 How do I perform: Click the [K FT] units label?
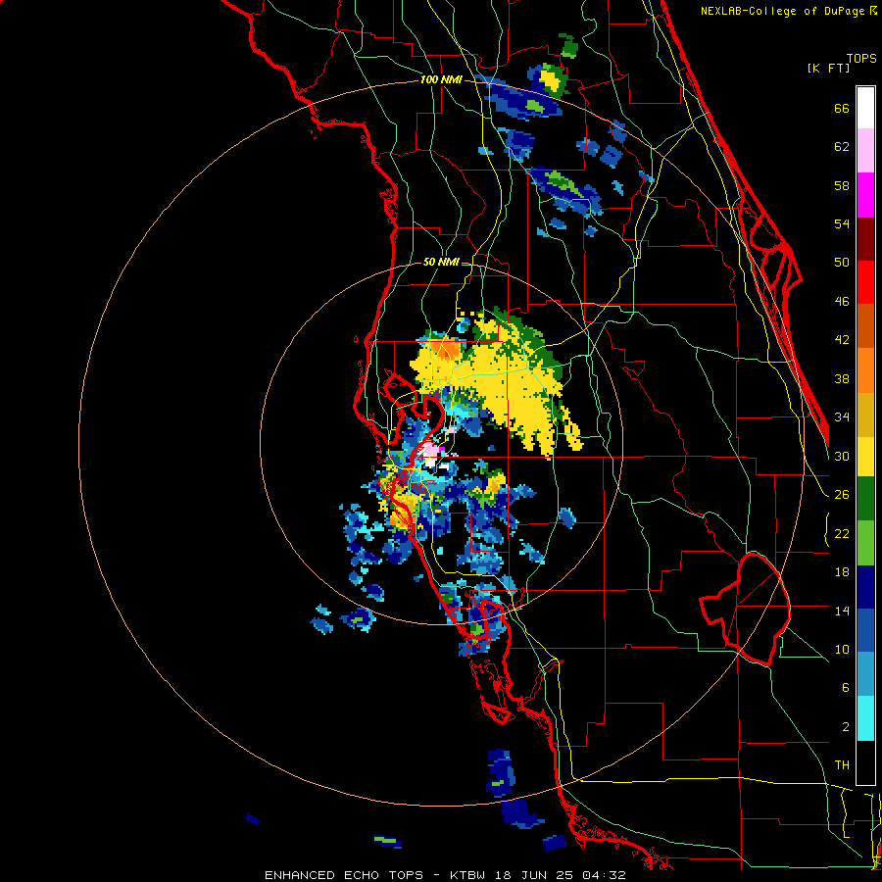pos(828,68)
